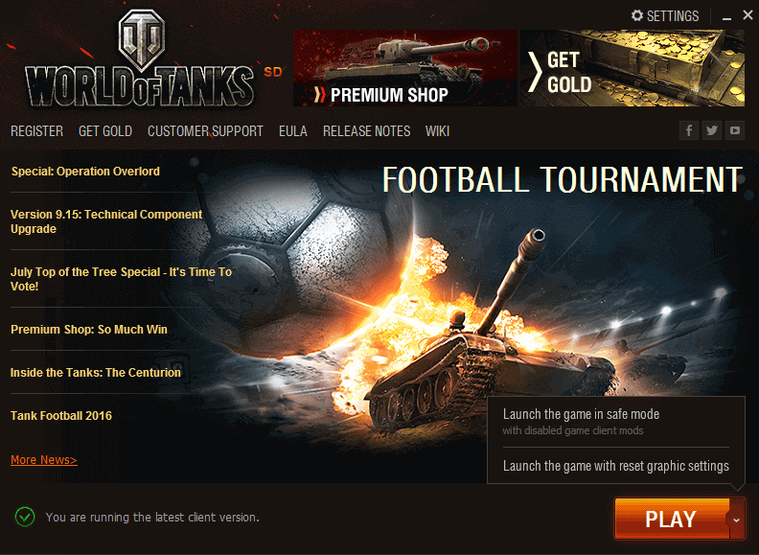The width and height of the screenshot is (759, 555).
Task: Open the Release Notes menu link
Action: pyautogui.click(x=366, y=131)
